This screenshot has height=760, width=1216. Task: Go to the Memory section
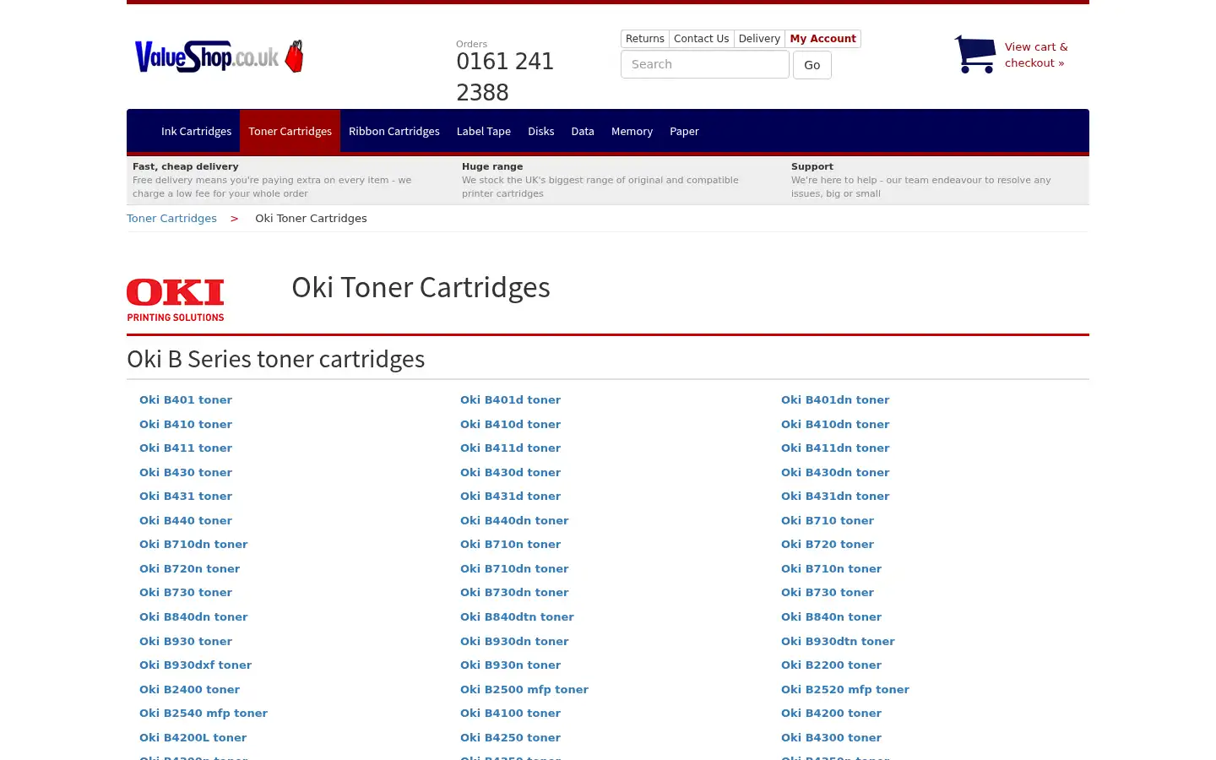[x=632, y=131]
